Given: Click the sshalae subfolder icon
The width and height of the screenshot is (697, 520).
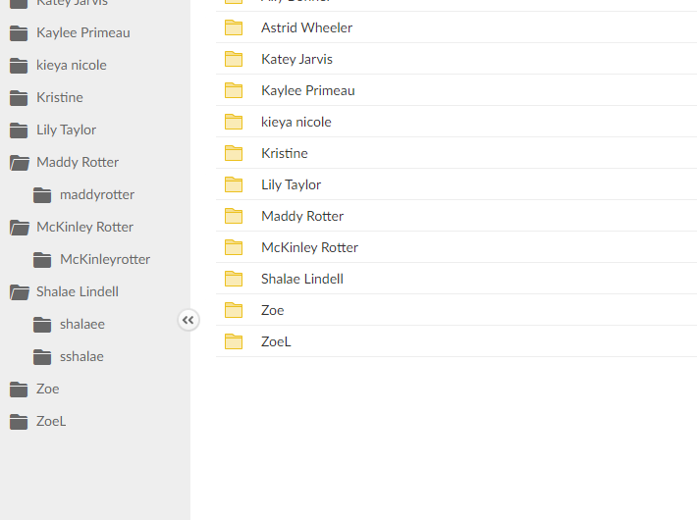Looking at the screenshot, I should 42,357.
